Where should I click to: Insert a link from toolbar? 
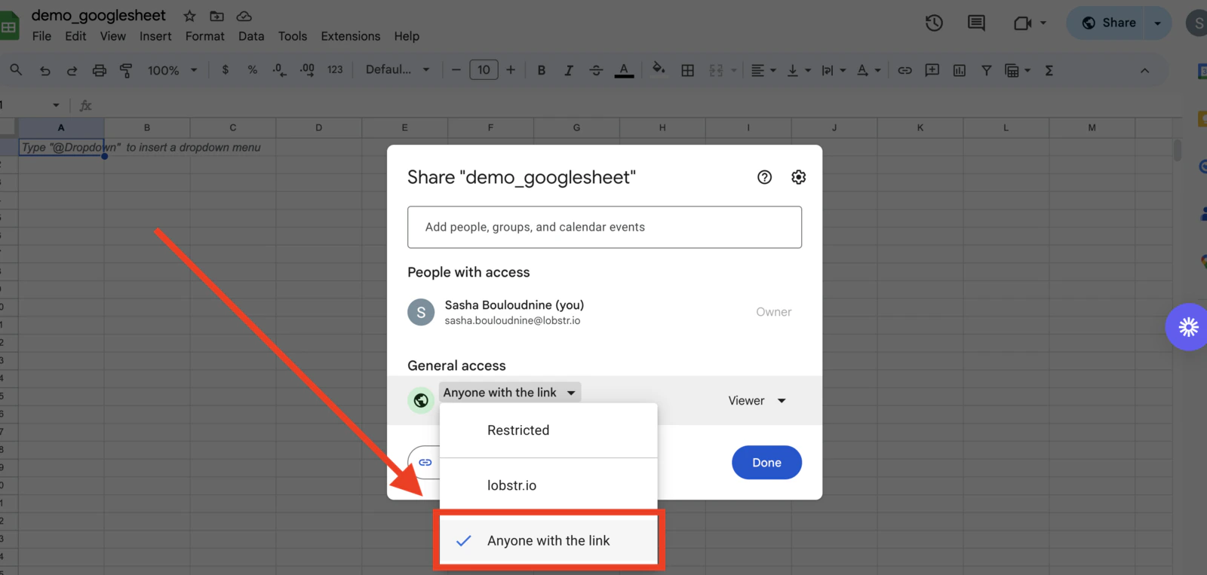(x=904, y=70)
